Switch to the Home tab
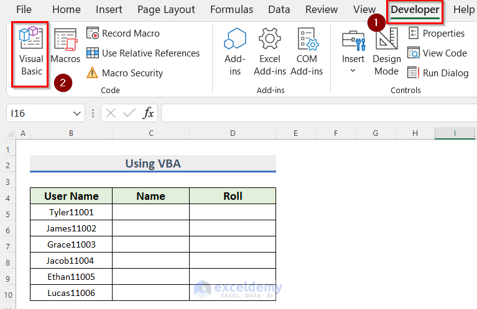477x309 pixels. (67, 9)
